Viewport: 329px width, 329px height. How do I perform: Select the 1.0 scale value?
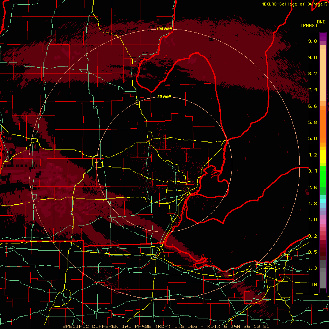click(x=313, y=220)
